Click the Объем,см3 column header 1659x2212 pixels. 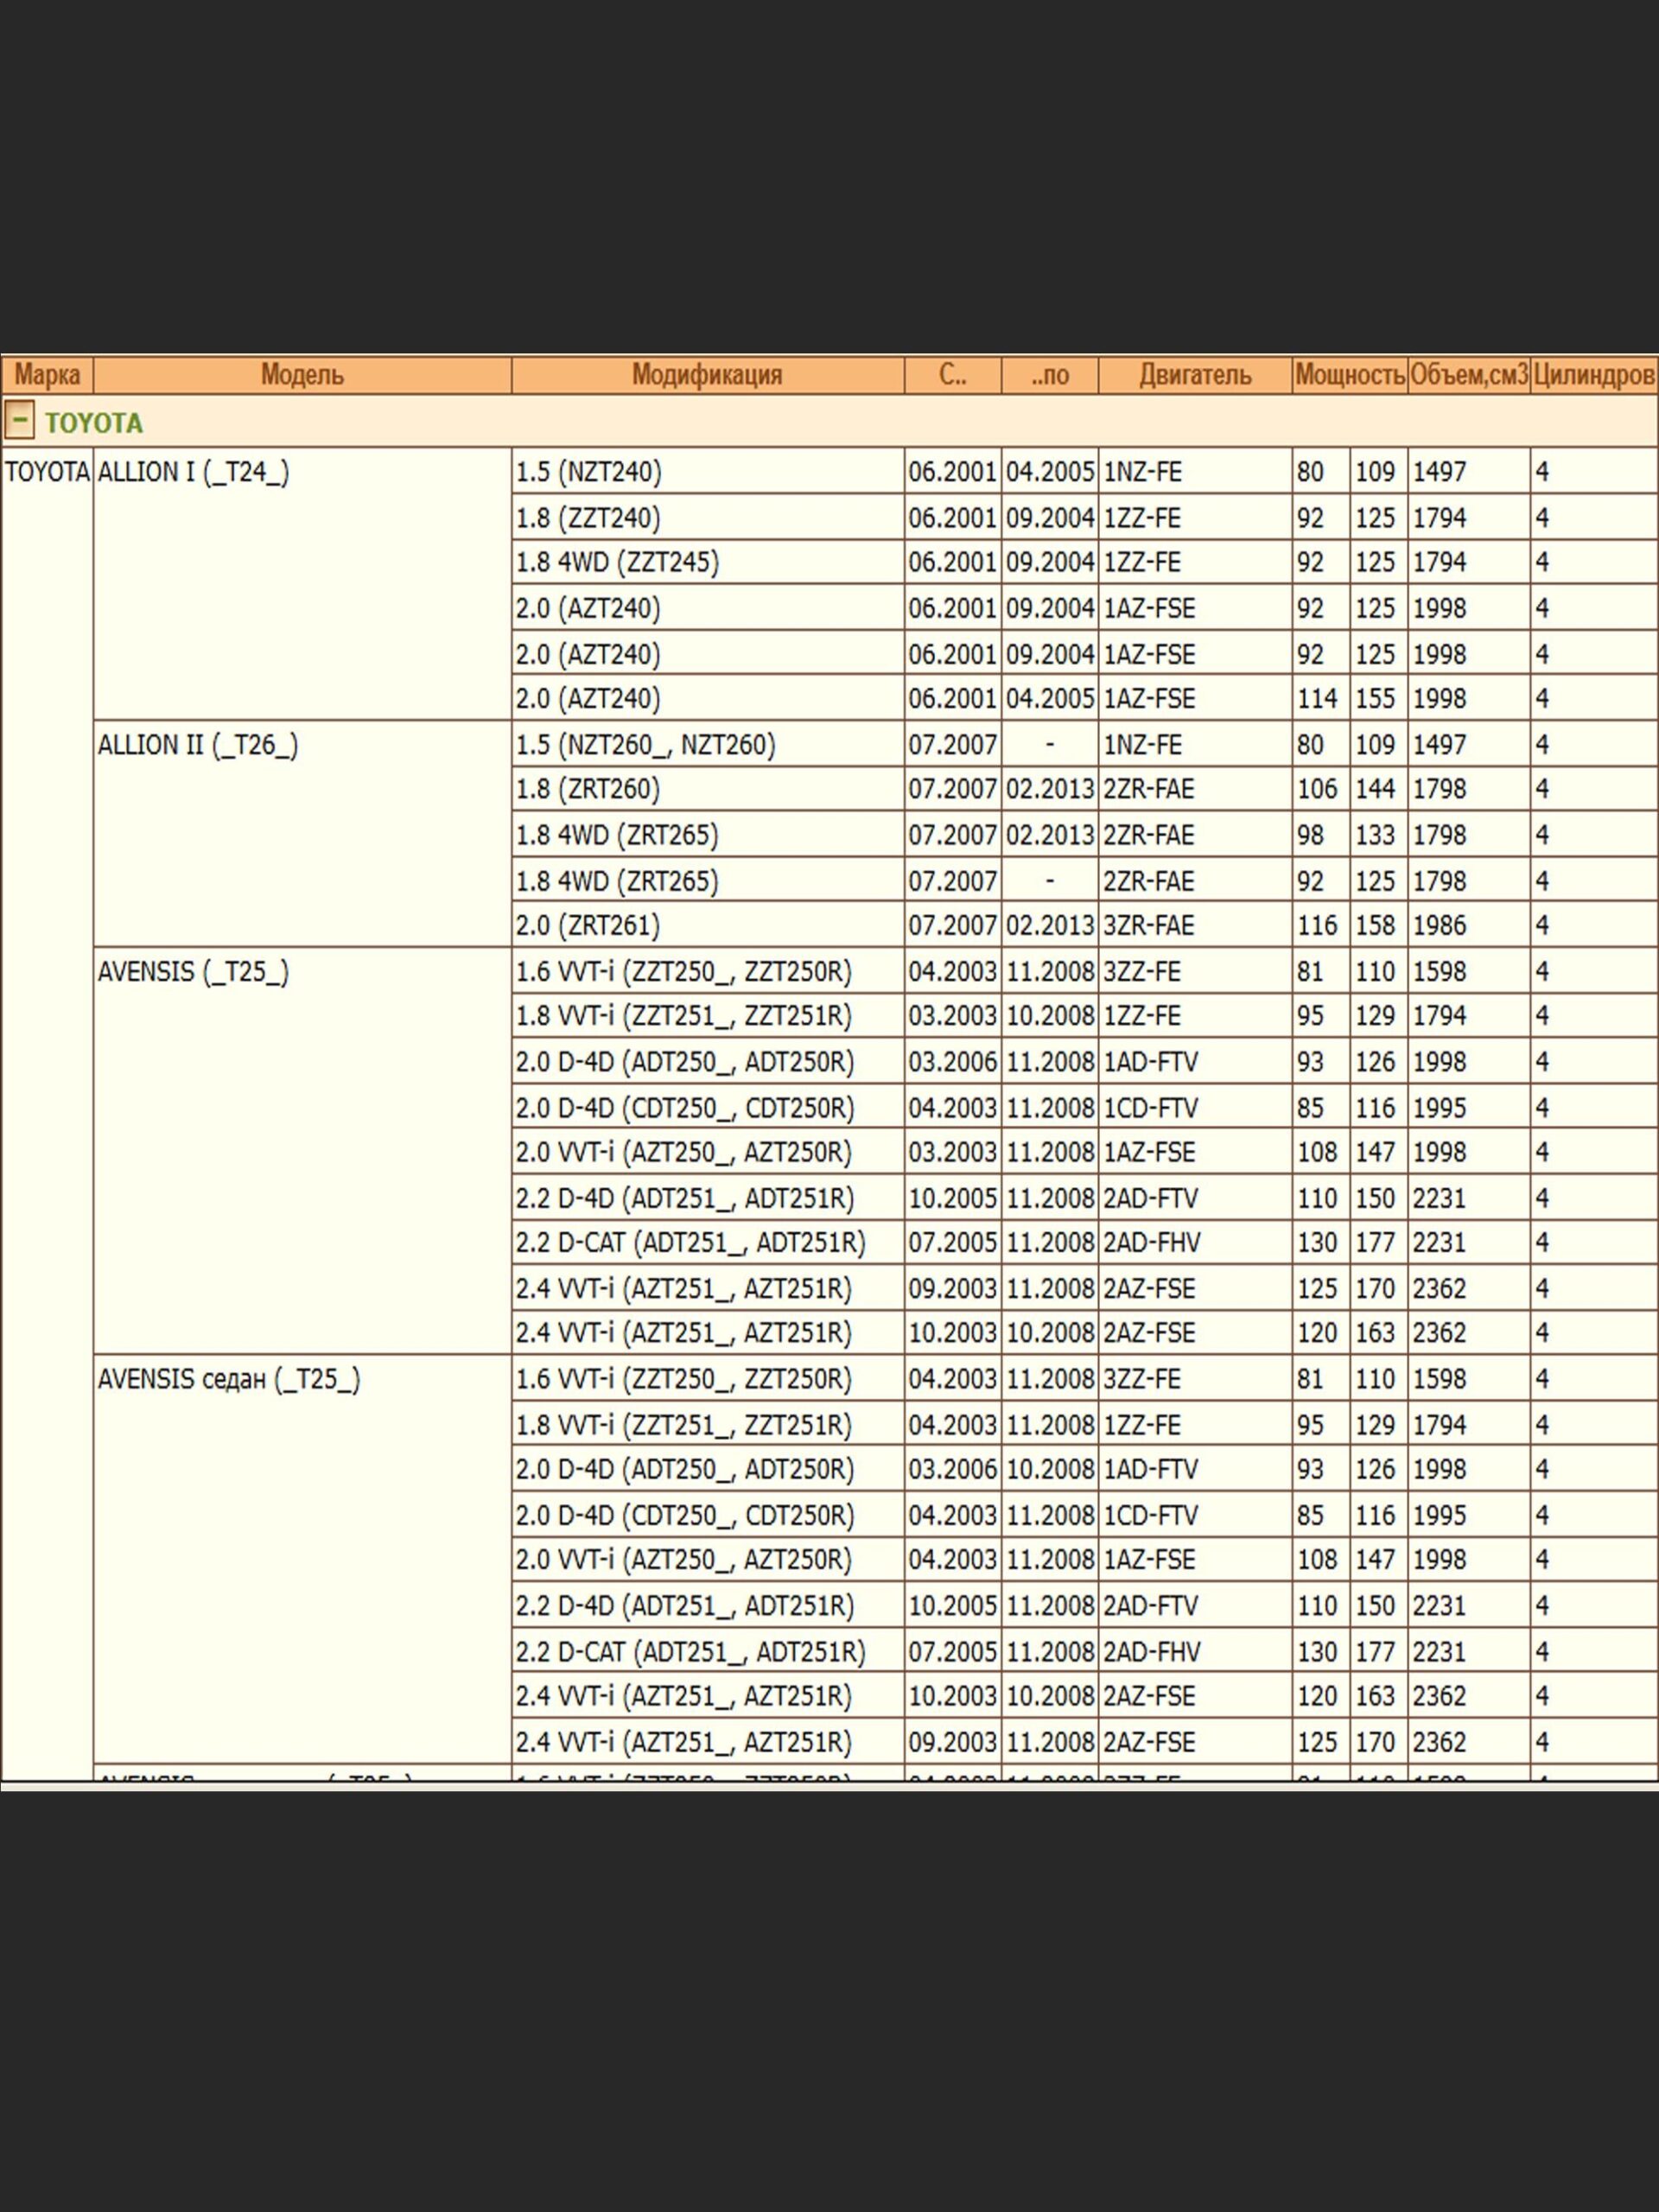[1468, 375]
